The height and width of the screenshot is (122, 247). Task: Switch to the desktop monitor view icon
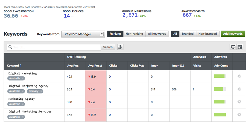(233, 47)
